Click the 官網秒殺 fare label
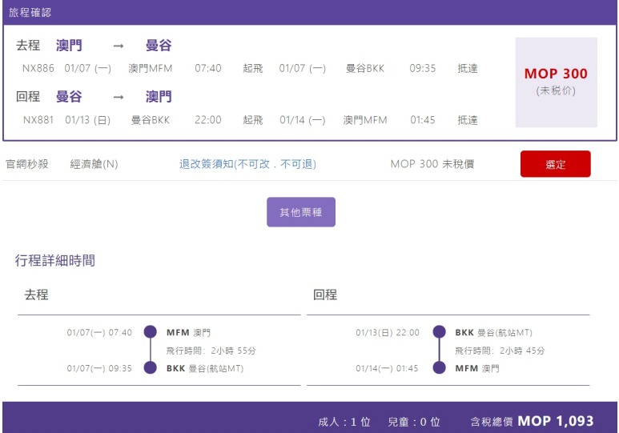 (x=27, y=164)
